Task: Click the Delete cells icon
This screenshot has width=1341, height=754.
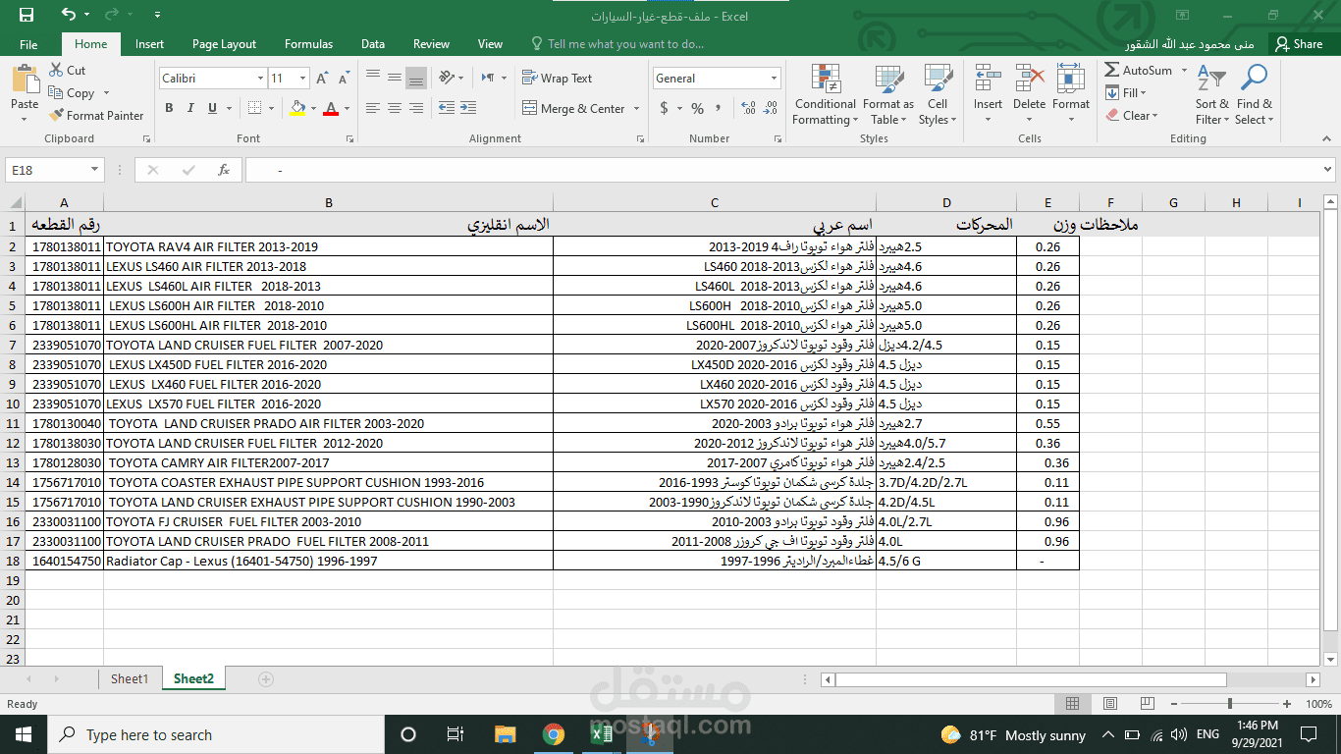Action: coord(1029,79)
